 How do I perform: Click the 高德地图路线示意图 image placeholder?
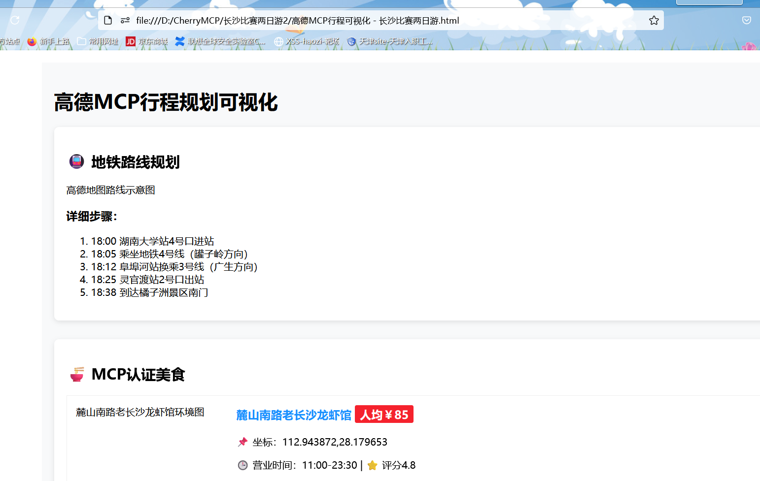pos(111,190)
